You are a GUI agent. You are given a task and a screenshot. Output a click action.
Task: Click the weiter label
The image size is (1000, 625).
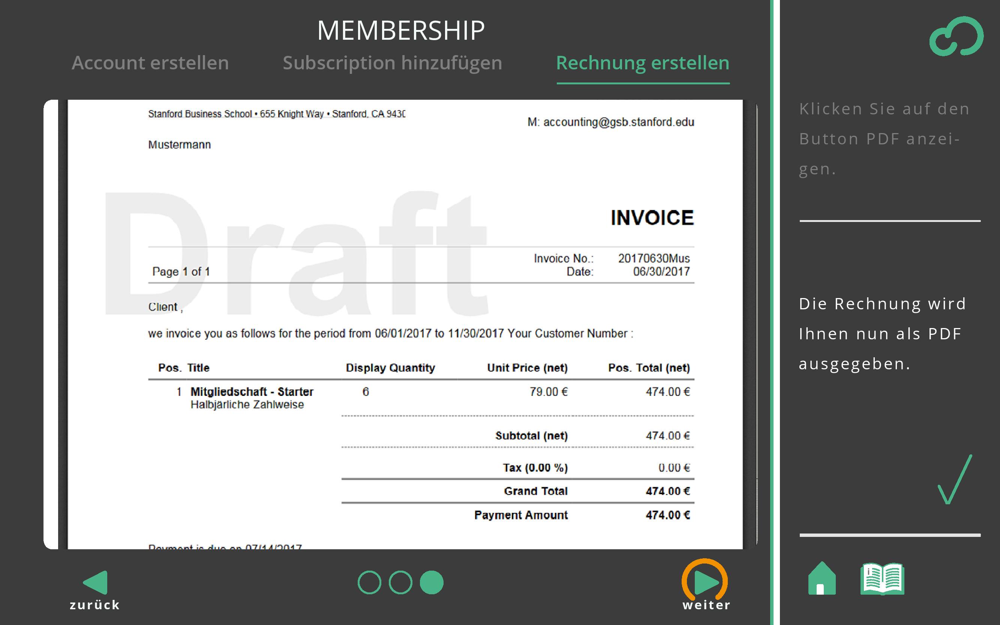706,605
